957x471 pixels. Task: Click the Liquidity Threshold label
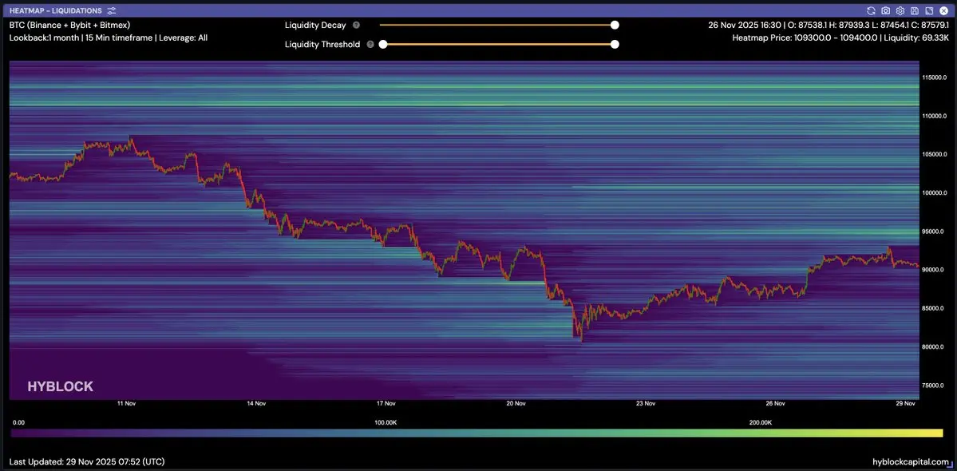tap(322, 45)
